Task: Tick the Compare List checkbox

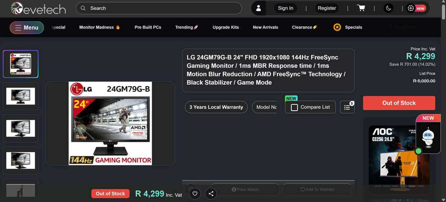Action: click(294, 107)
